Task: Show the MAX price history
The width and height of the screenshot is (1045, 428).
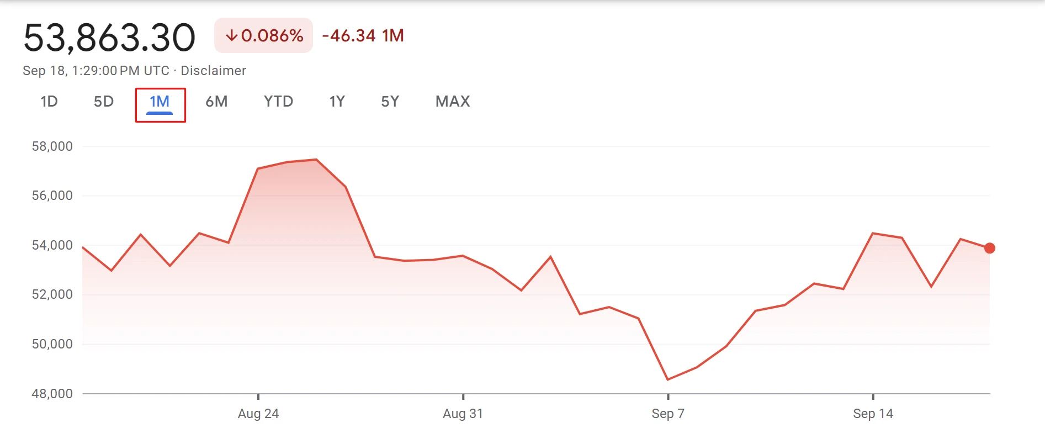Action: tap(453, 102)
